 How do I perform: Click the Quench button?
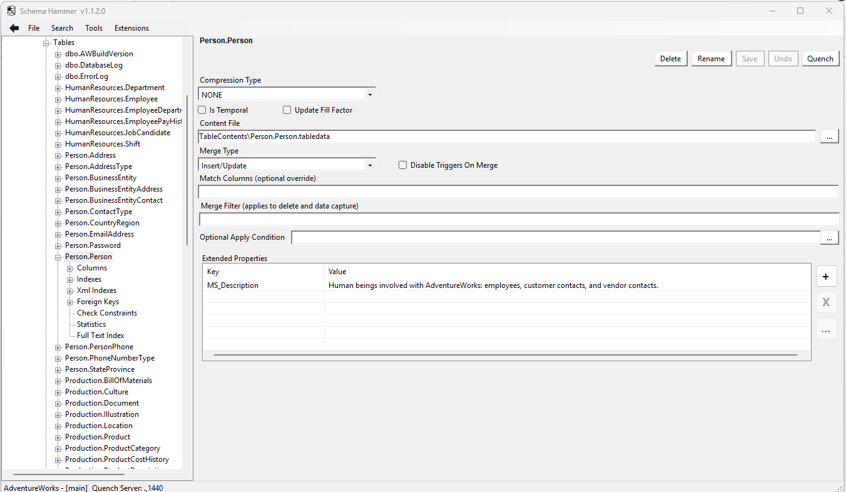(820, 58)
